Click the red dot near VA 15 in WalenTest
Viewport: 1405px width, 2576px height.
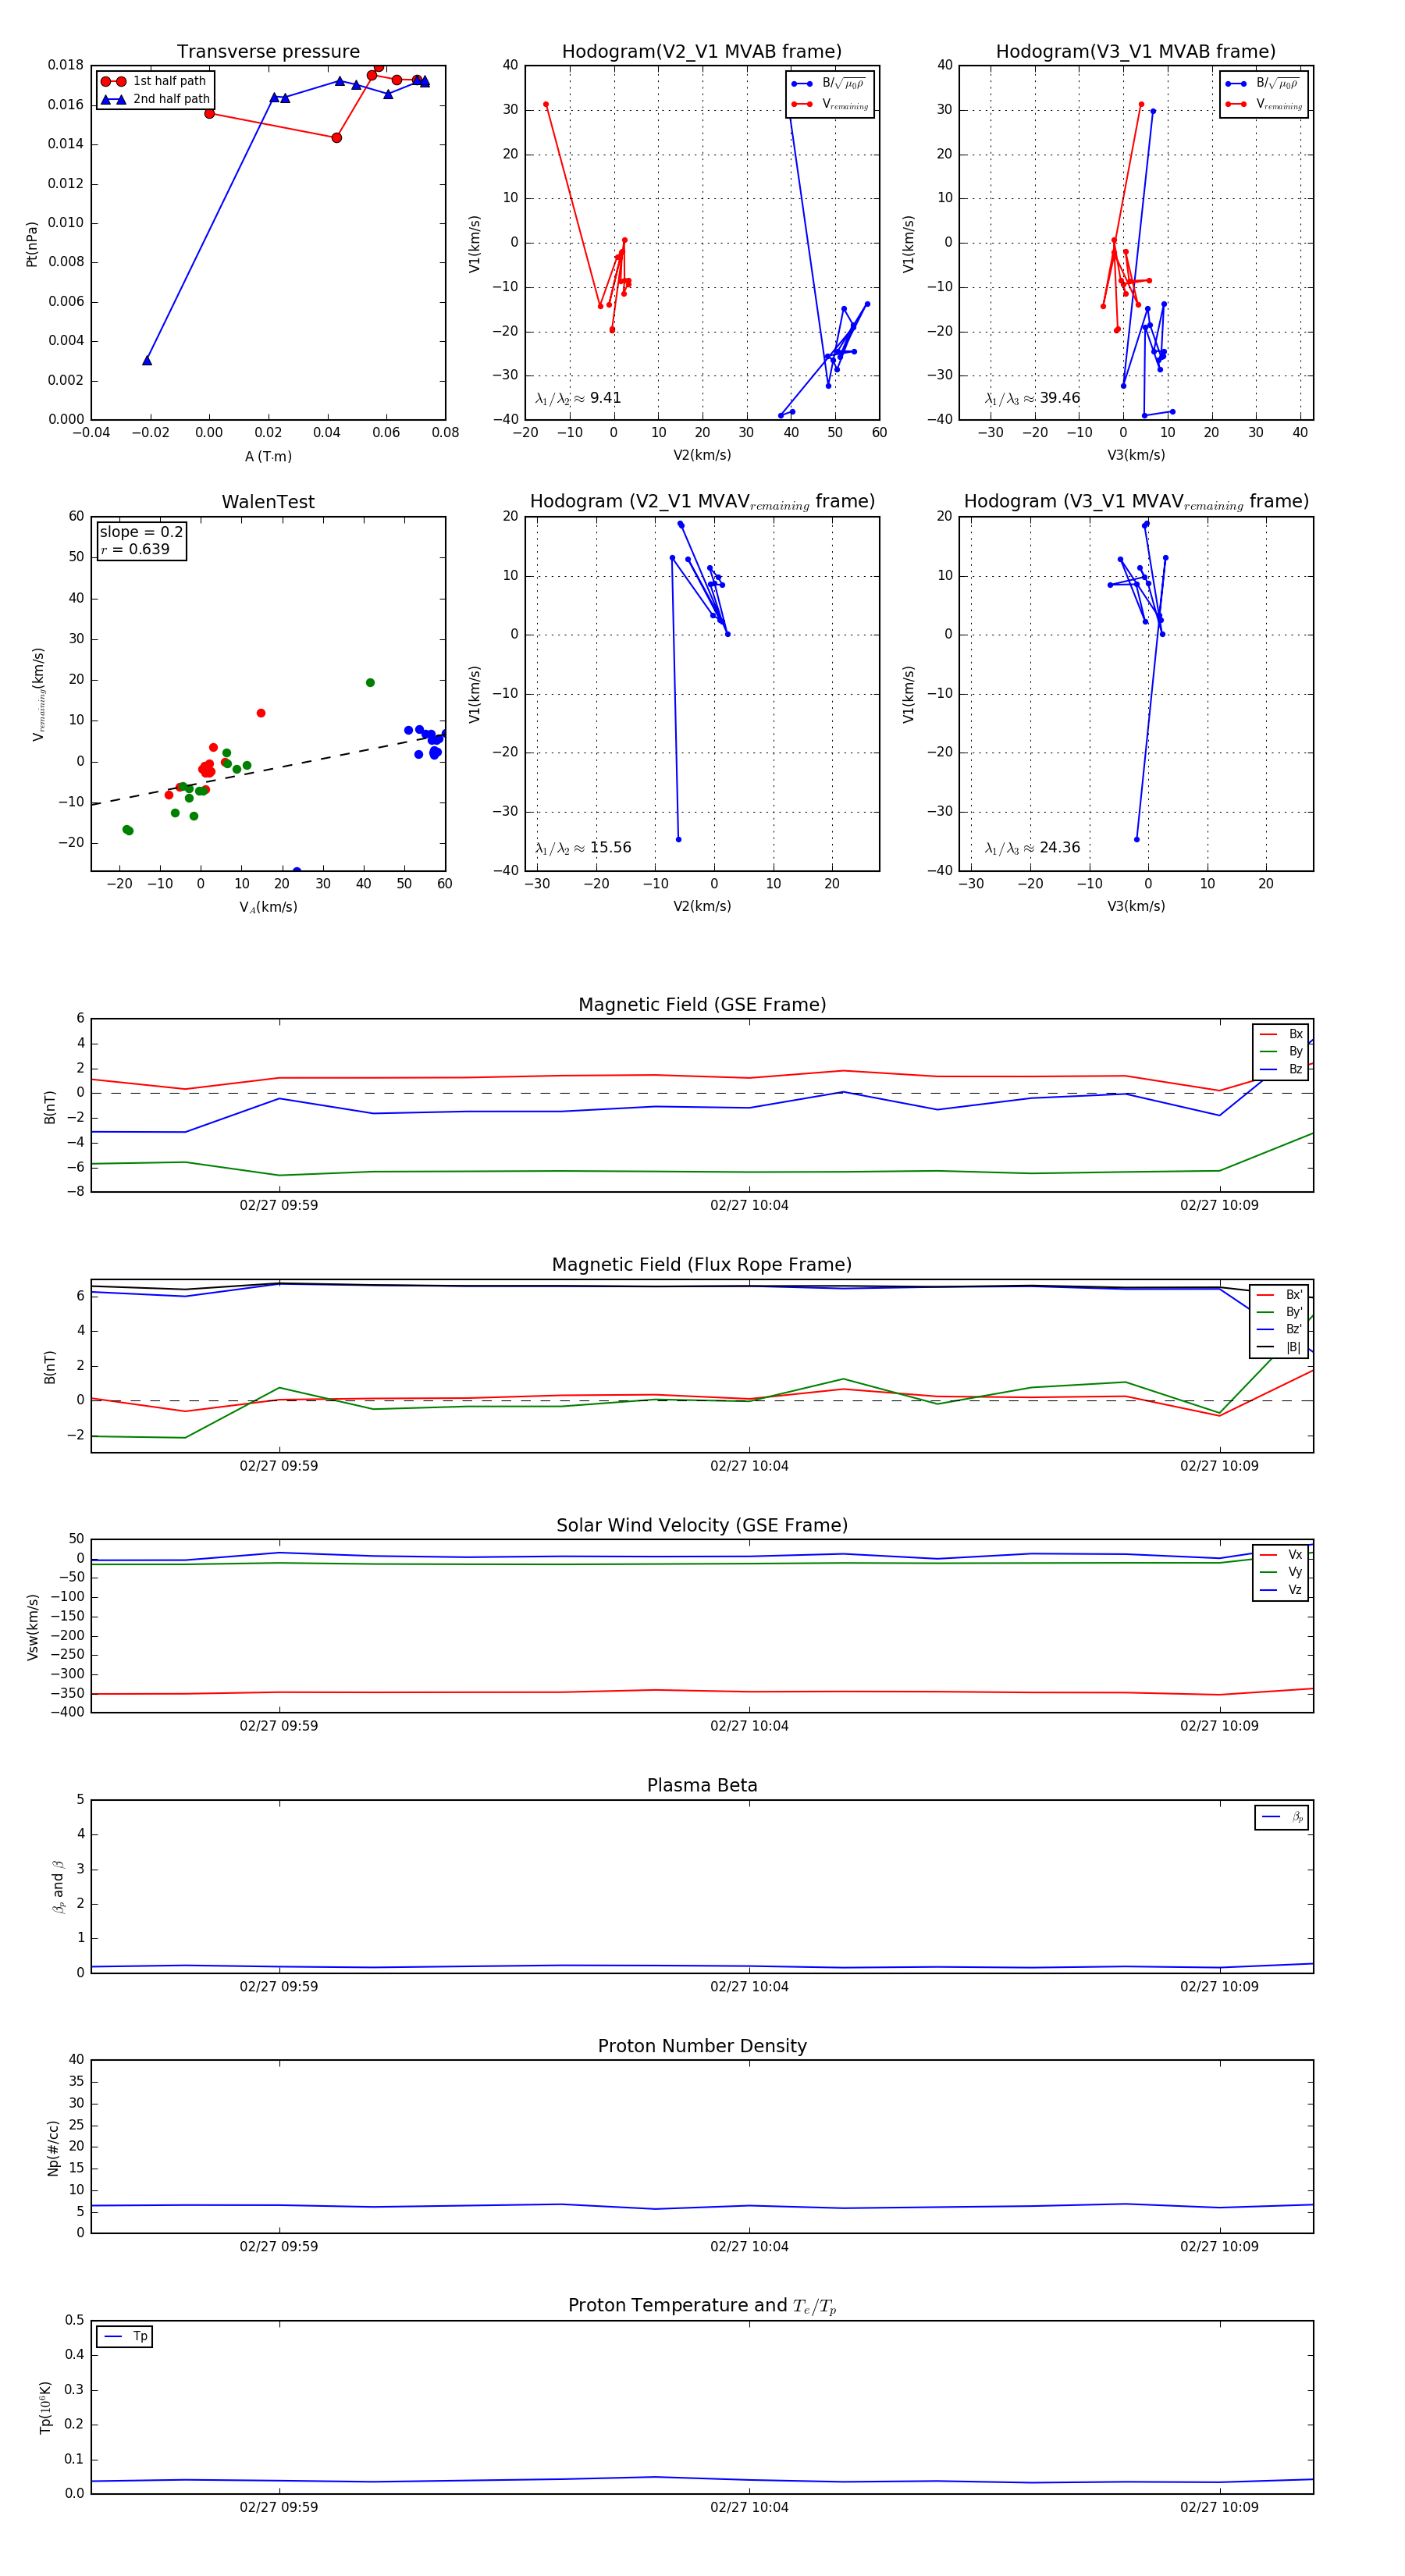pos(261,713)
